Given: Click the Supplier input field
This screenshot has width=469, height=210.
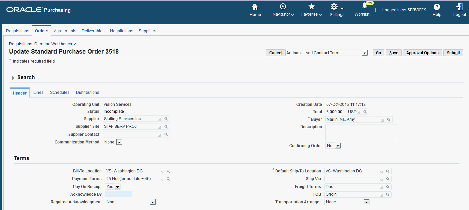Looking at the screenshot, I should pos(133,119).
